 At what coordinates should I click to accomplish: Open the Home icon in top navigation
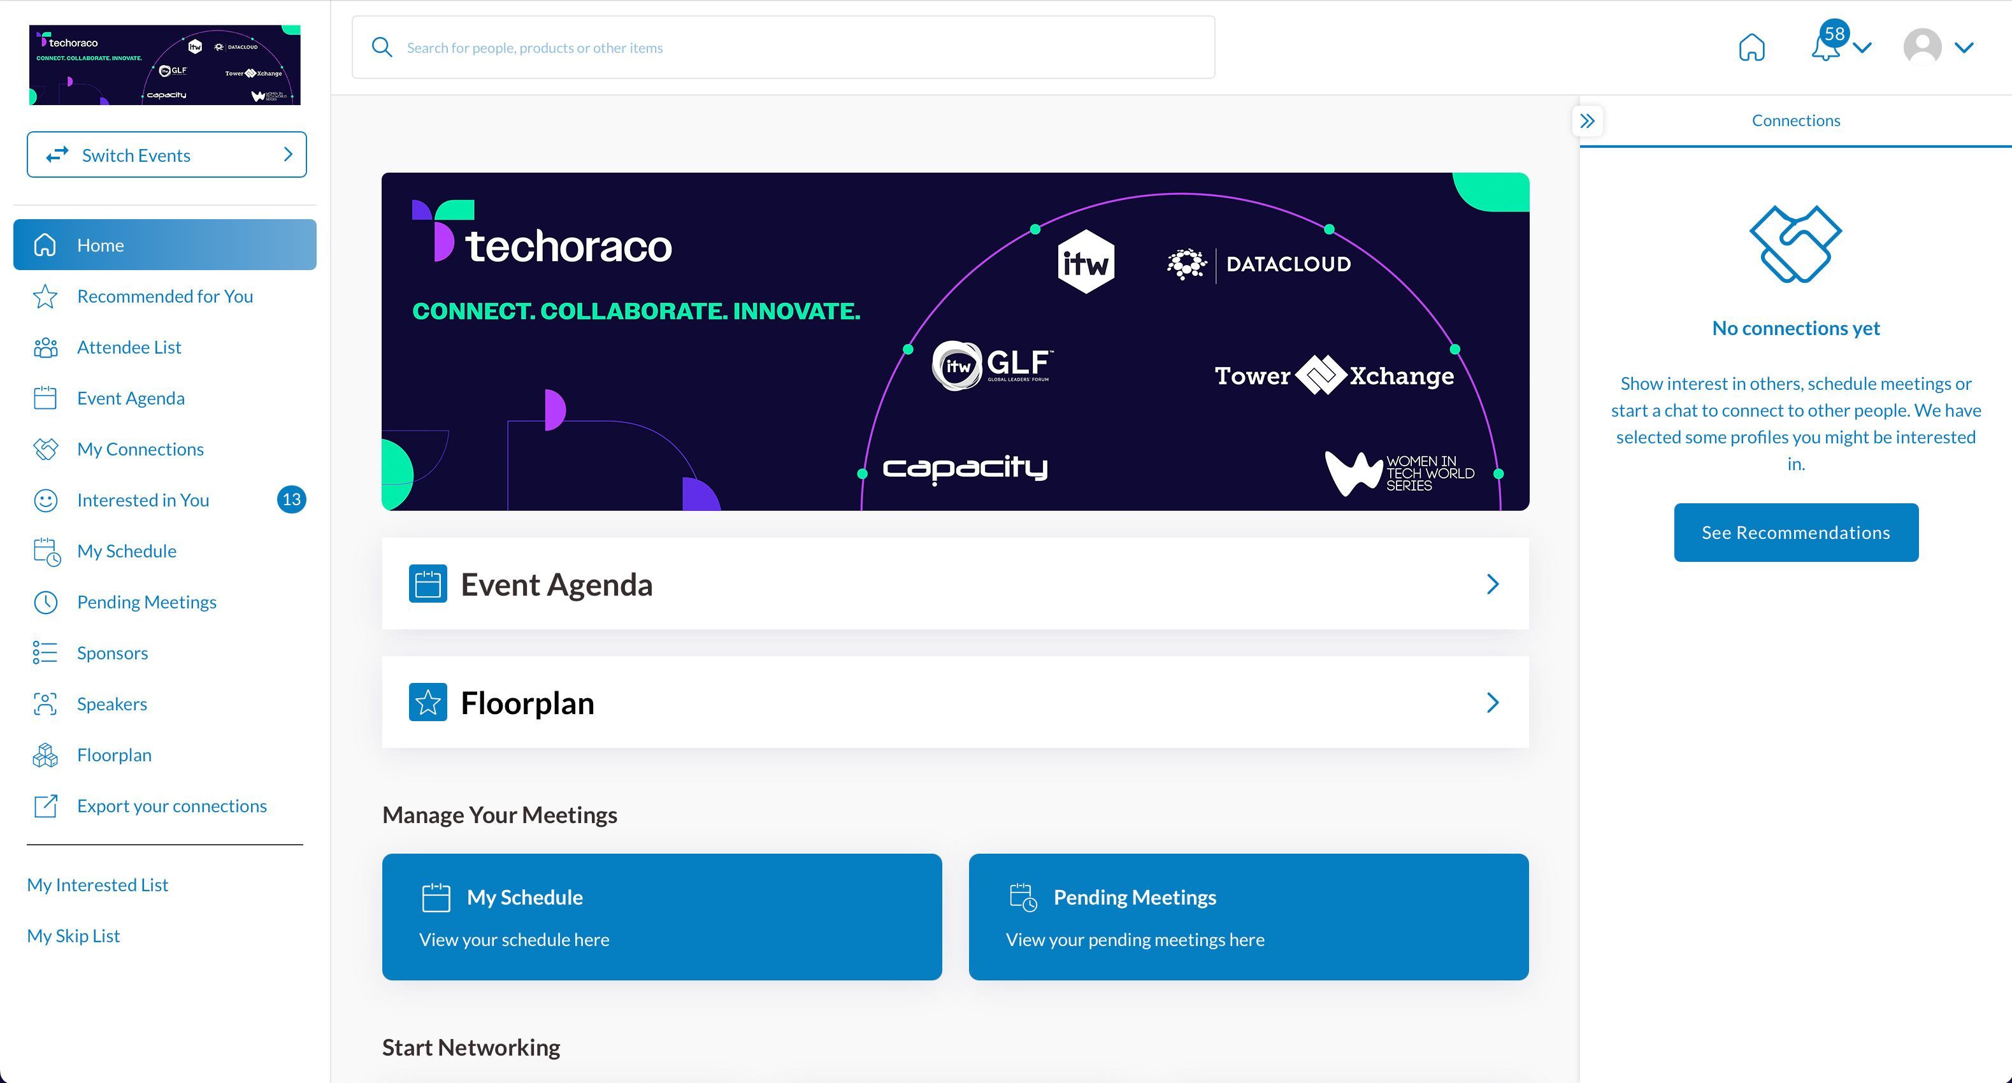[x=1751, y=47]
